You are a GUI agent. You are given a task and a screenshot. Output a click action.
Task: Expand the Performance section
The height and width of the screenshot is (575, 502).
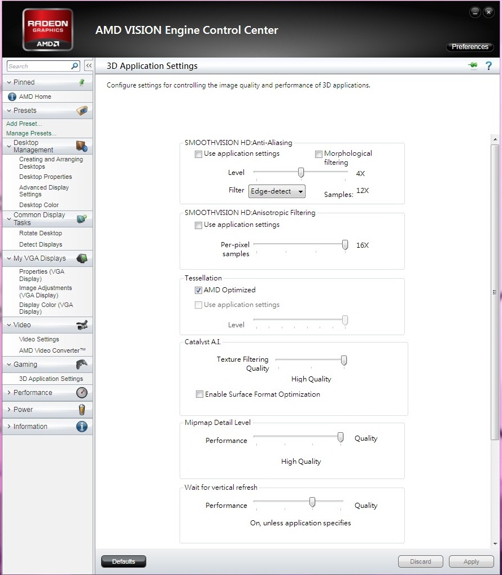(9, 392)
